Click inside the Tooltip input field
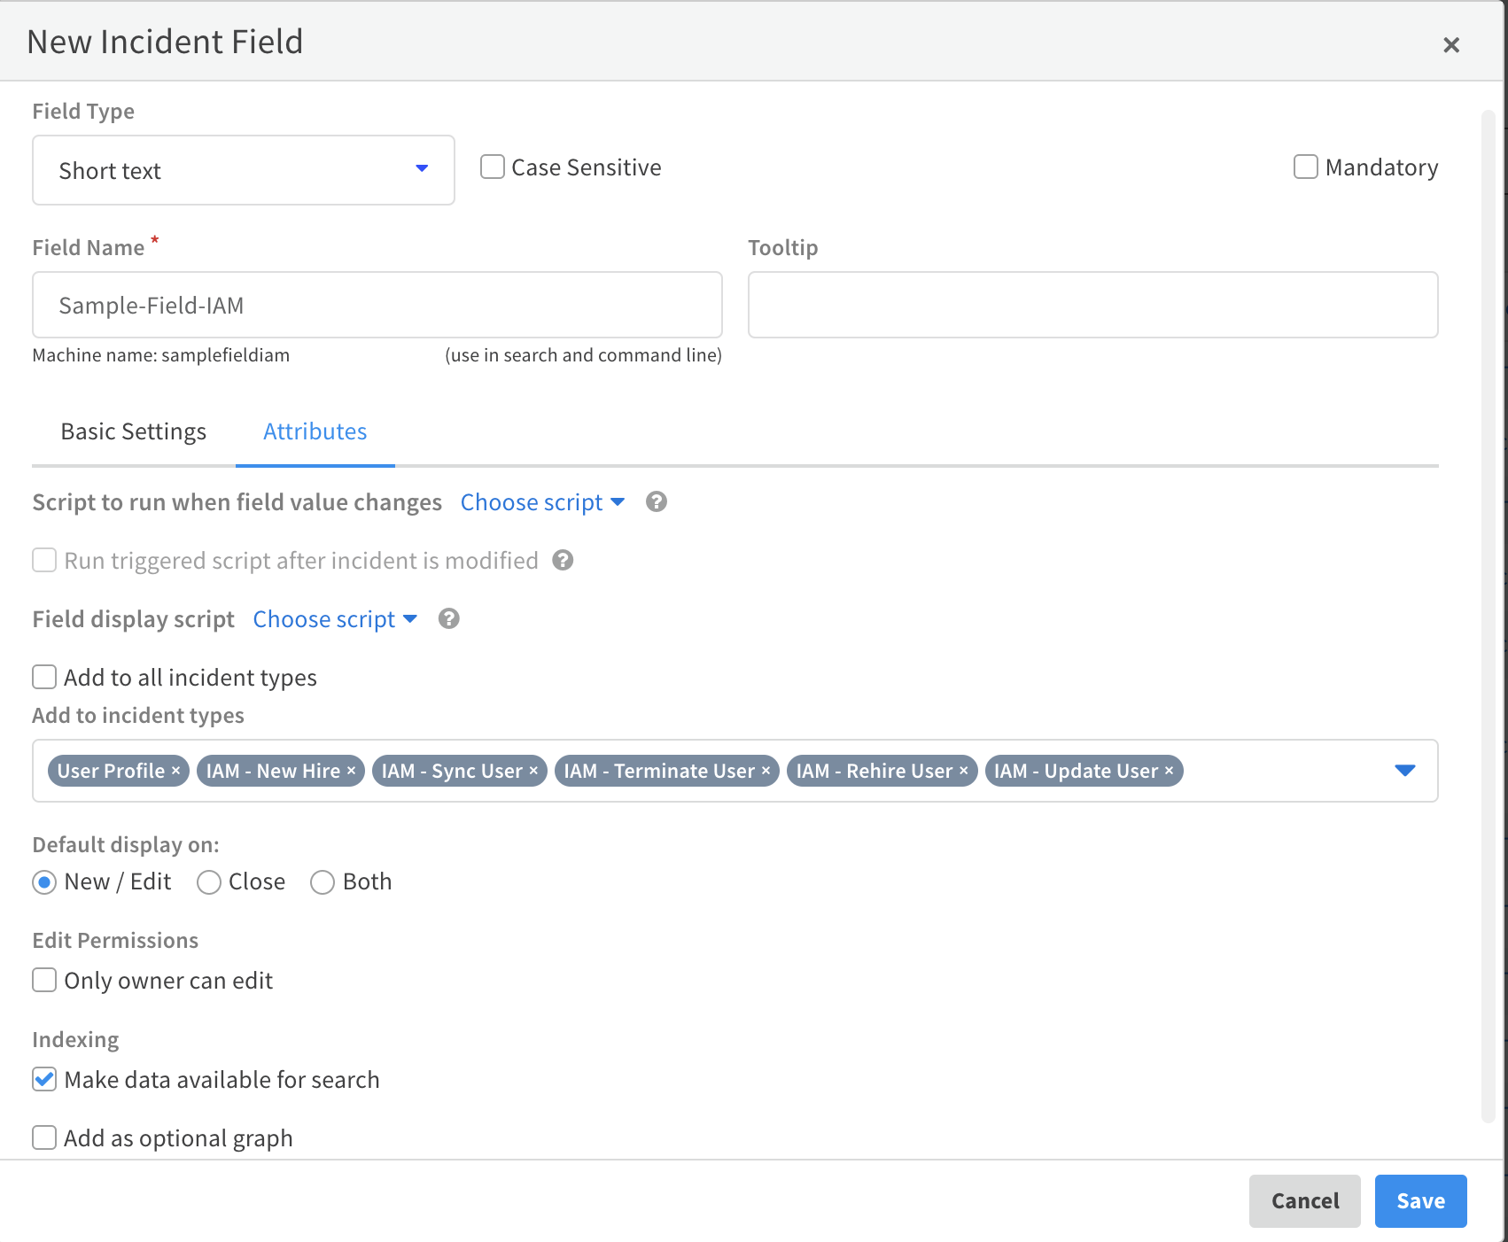This screenshot has width=1508, height=1242. [x=1092, y=305]
